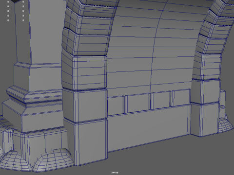Screen dimensions: 234x175
Task: Click the empty ground area below the lower wall
Action: point(162,159)
